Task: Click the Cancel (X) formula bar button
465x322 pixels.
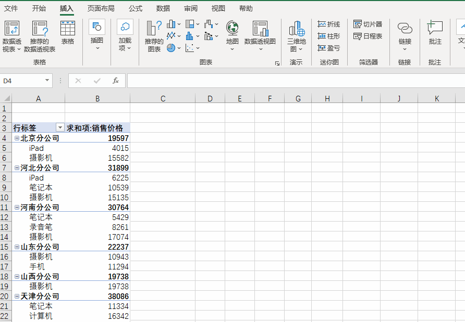Action: (78, 81)
